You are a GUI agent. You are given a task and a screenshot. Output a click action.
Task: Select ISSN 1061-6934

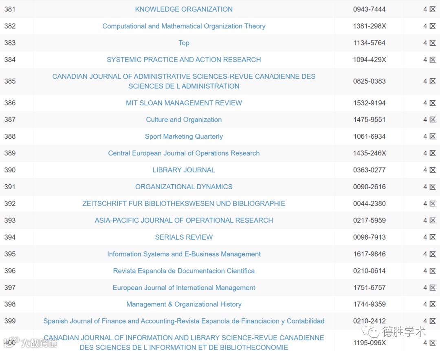[369, 137]
